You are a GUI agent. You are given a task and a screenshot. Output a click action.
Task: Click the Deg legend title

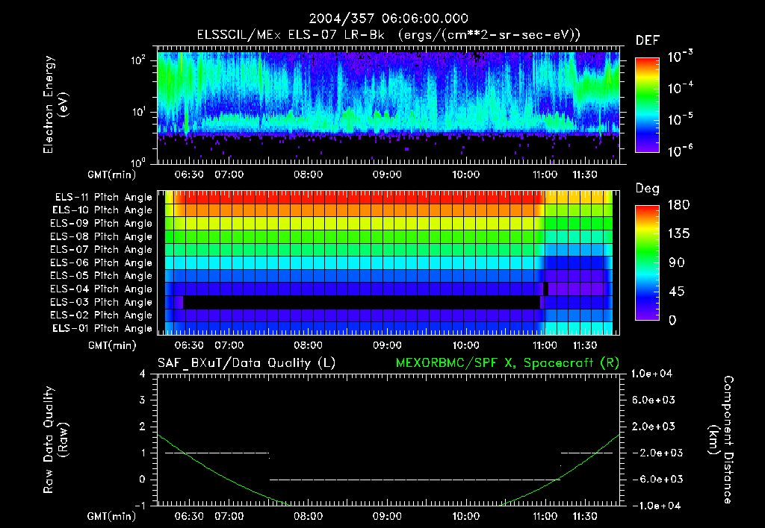[648, 189]
